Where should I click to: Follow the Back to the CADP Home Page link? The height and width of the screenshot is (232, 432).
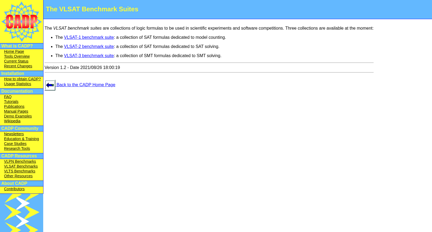click(86, 85)
